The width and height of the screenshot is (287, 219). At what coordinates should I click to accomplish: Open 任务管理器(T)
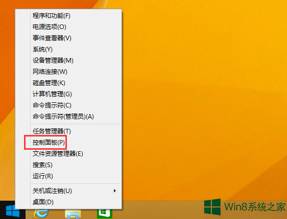pyautogui.click(x=76, y=131)
